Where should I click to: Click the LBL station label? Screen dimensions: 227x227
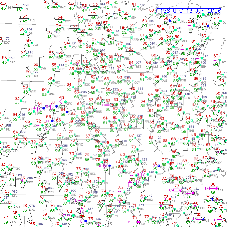tap(15, 196)
